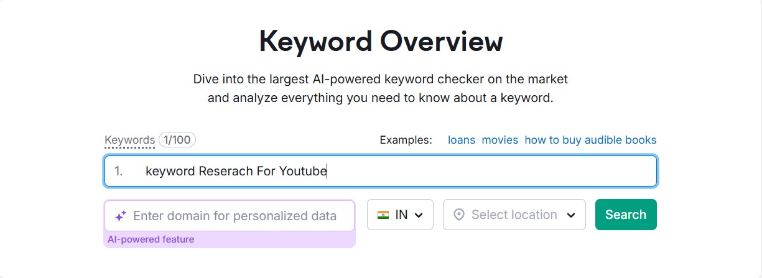The image size is (762, 278).
Task: Click the 'AI-powered feature' label
Action: tap(151, 239)
